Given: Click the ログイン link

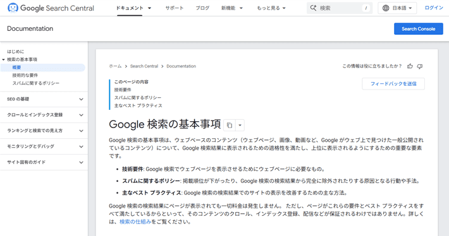Looking at the screenshot, I should 434,8.
